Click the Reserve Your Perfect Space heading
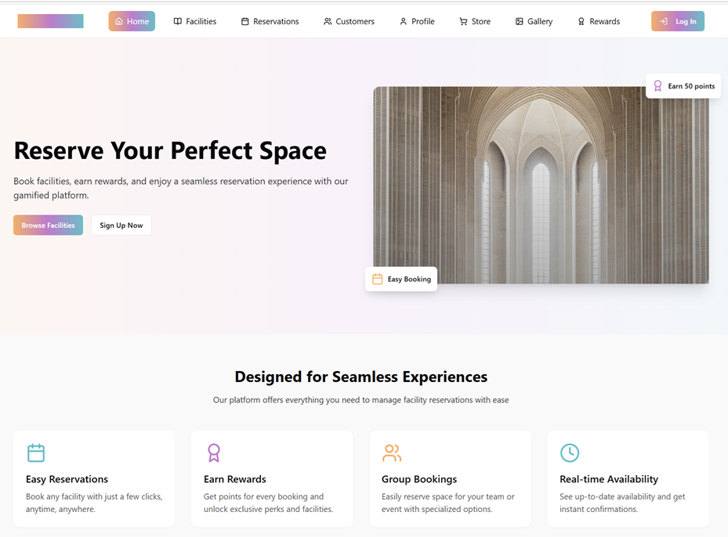Screen dimensions: 728x537 coord(170,151)
